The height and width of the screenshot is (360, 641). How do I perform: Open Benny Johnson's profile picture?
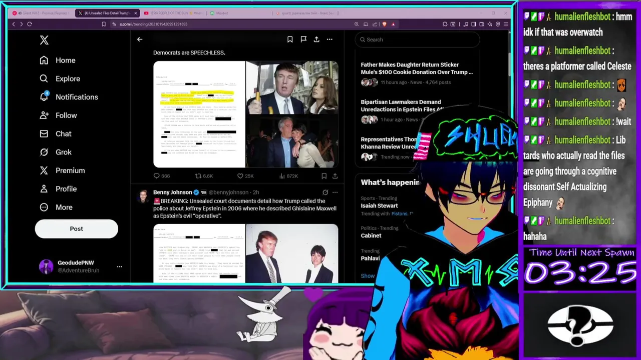(143, 195)
